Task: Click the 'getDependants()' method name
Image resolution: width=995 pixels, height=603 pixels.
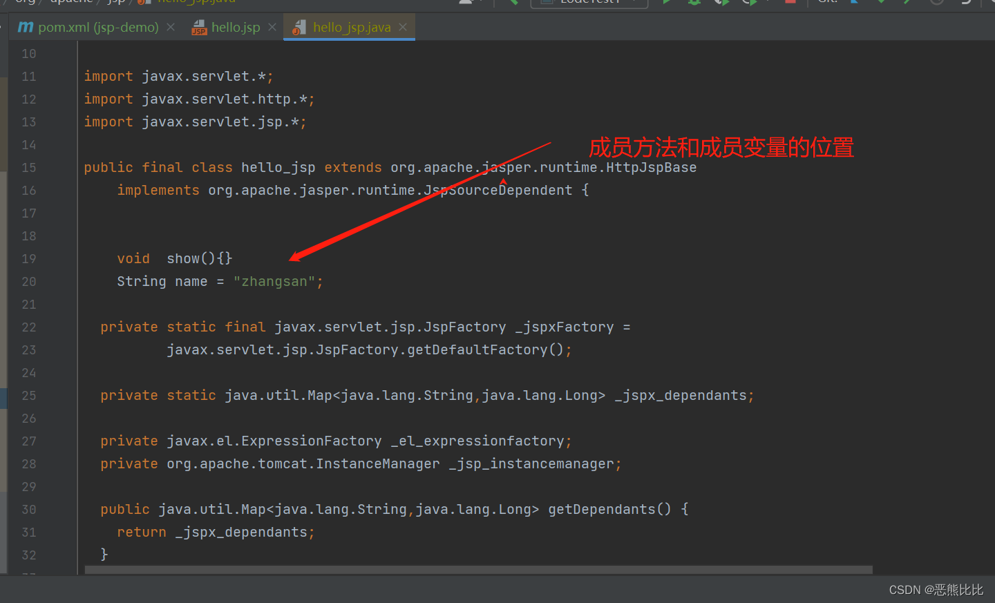Action: (x=609, y=510)
